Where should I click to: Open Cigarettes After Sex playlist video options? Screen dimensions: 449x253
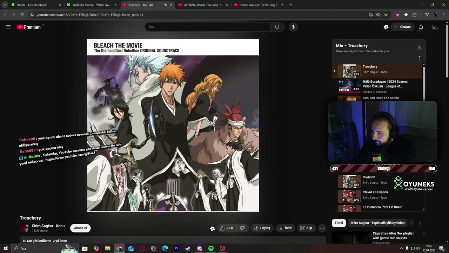pos(424,234)
